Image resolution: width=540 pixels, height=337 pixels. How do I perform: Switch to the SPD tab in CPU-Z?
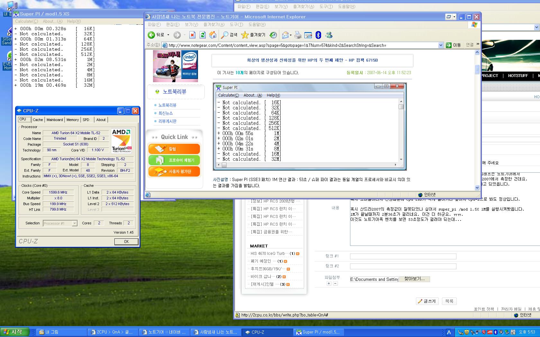86,120
